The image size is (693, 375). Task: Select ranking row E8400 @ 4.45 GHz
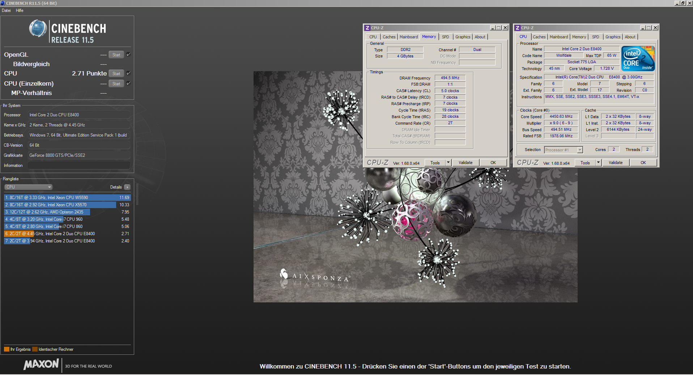coord(67,234)
